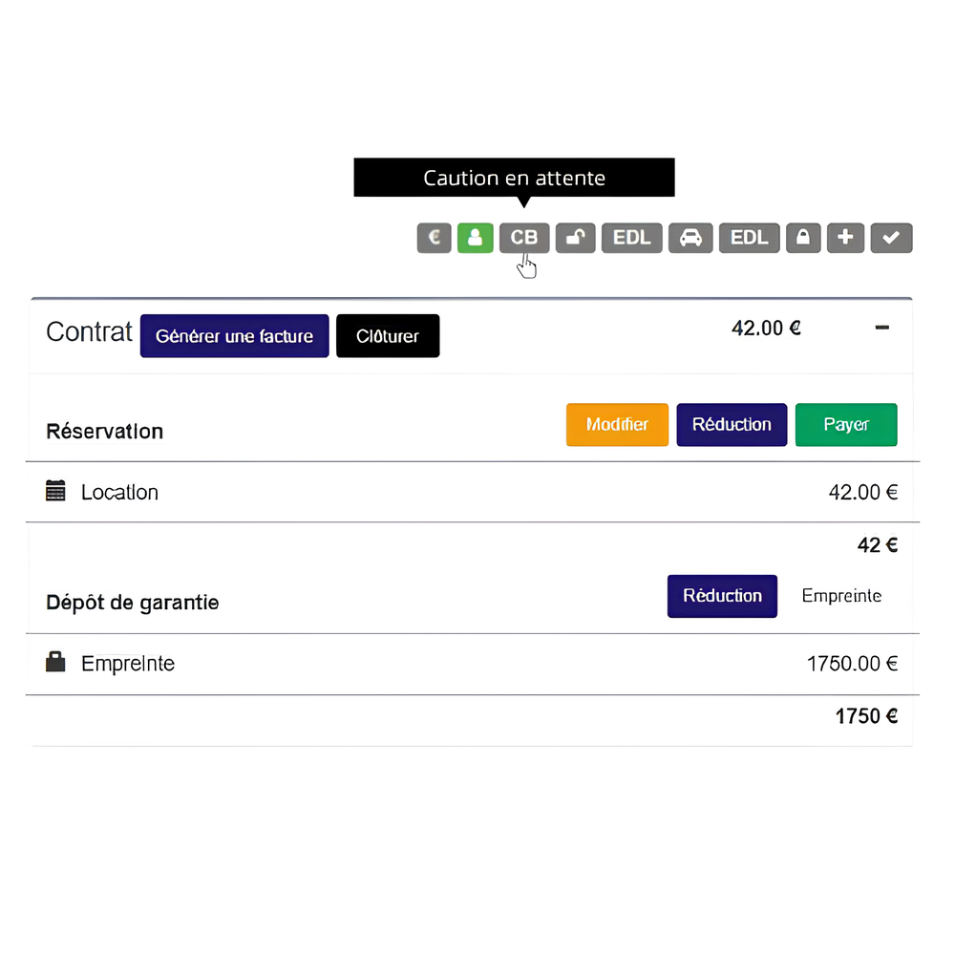Click the Générer une facture button

235,335
